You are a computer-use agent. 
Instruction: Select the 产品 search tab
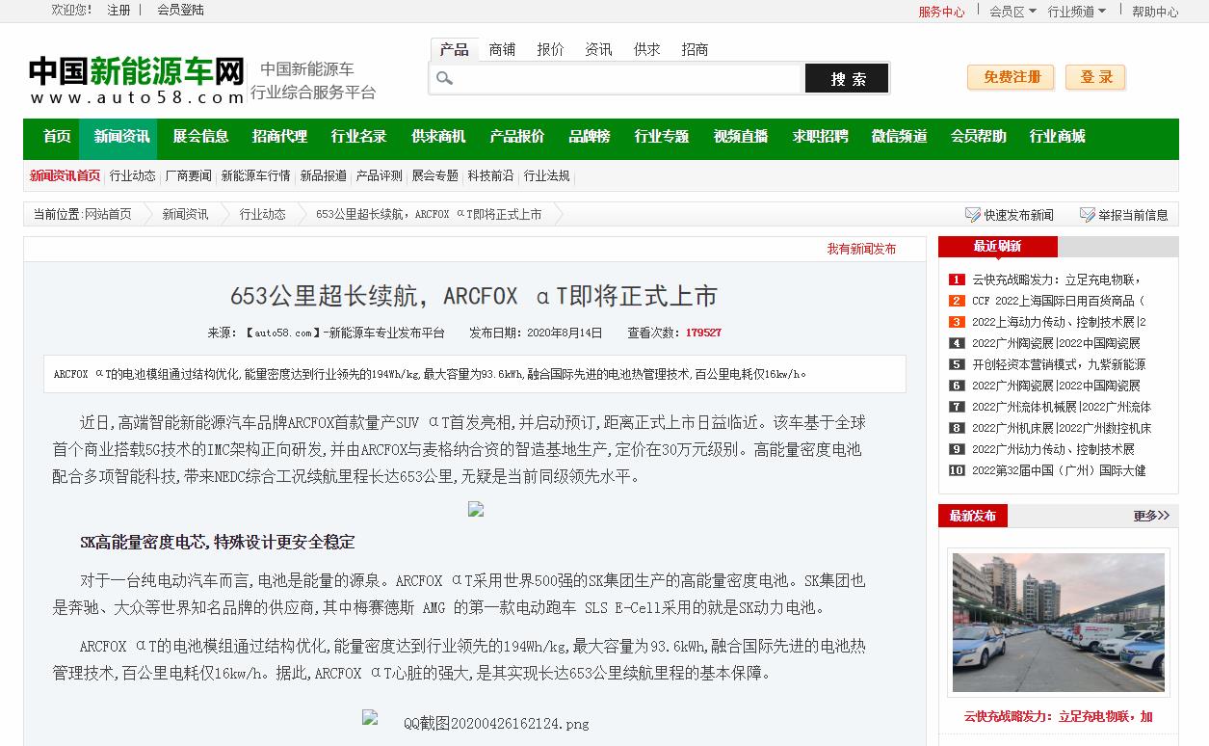click(x=454, y=49)
